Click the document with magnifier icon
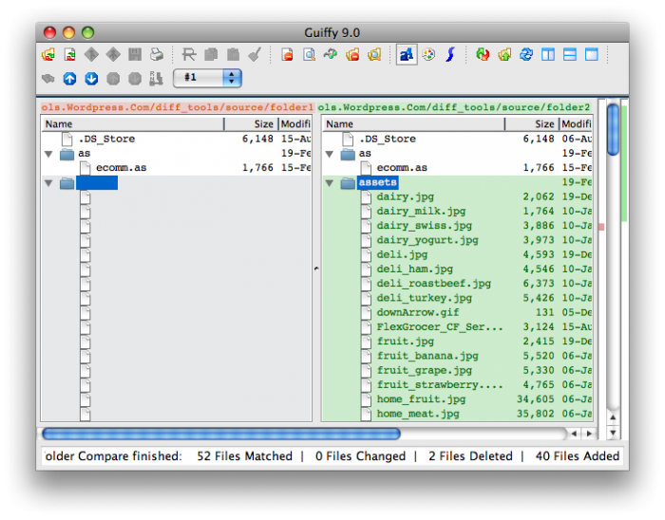Image resolution: width=665 pixels, height=520 pixels. [309, 55]
